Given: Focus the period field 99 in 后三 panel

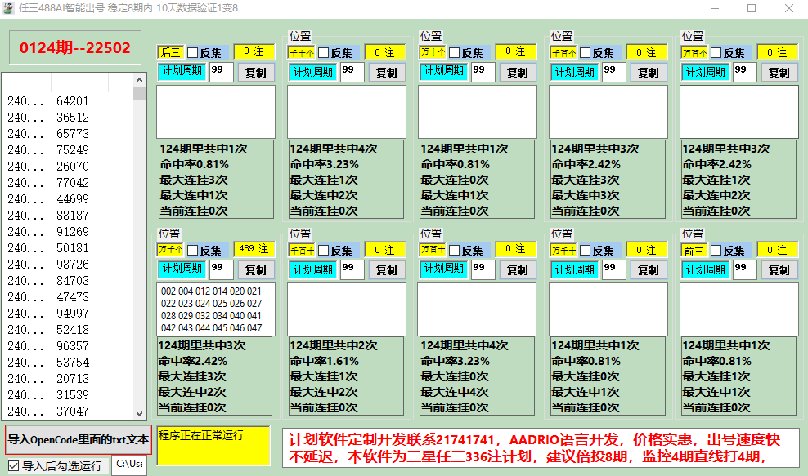Looking at the screenshot, I should [x=222, y=72].
